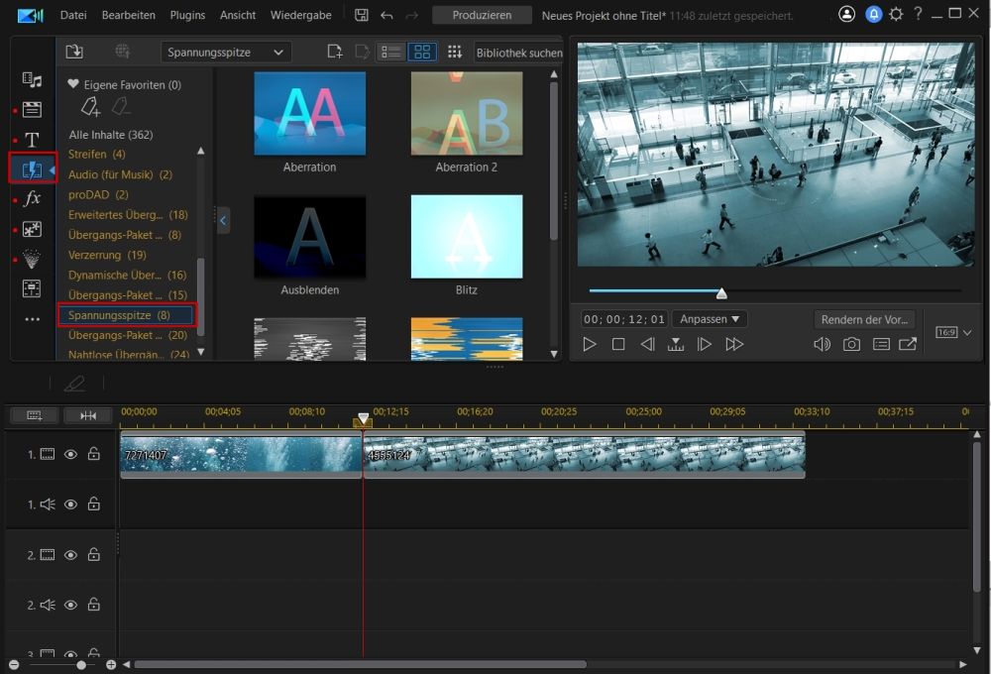Open the Media room icon
Image resolution: width=991 pixels, height=674 pixels.
click(x=32, y=79)
